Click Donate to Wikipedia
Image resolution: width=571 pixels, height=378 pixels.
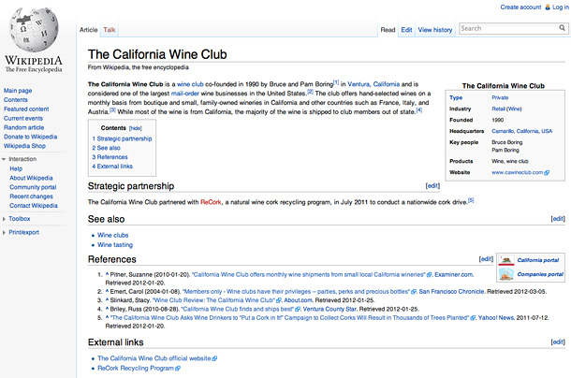(x=31, y=137)
